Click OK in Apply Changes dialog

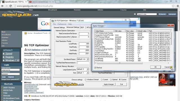[156, 67]
